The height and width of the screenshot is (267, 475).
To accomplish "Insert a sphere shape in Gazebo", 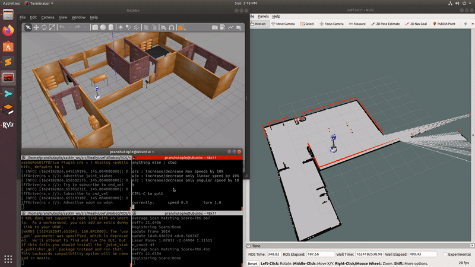I will [x=103, y=27].
